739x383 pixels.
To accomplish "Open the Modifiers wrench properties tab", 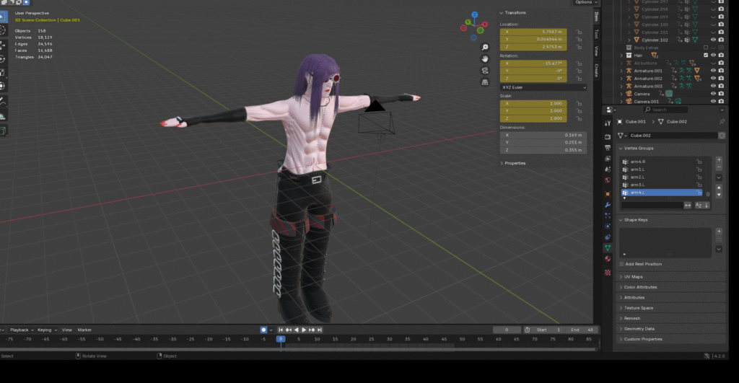I will 608,205.
